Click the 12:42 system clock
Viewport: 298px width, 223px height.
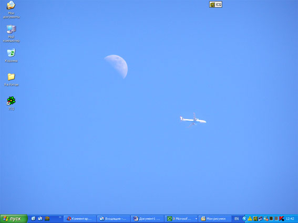coord(290,219)
